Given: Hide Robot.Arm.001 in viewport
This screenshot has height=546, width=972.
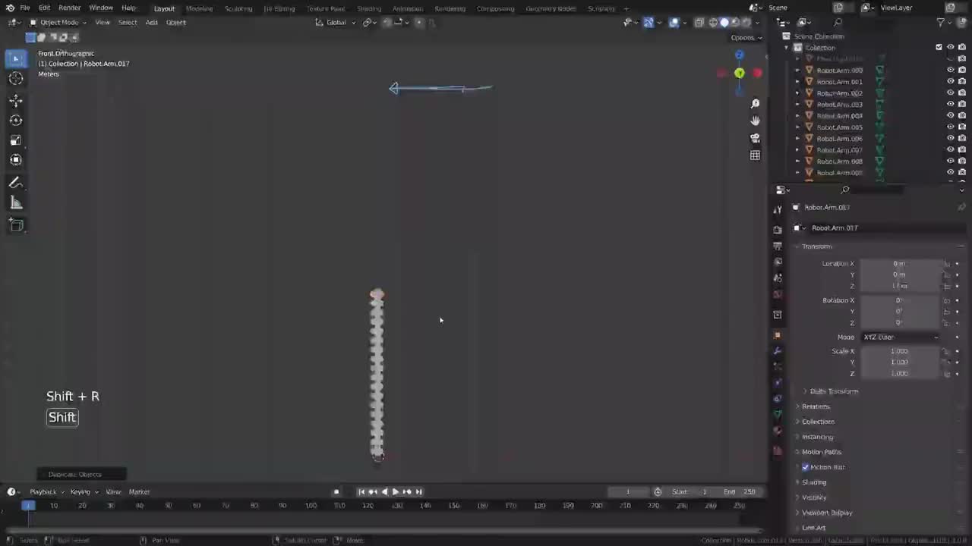Looking at the screenshot, I should click(950, 82).
